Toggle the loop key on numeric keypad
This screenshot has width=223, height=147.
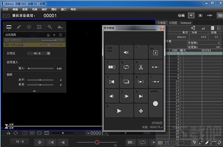(x=126, y=67)
